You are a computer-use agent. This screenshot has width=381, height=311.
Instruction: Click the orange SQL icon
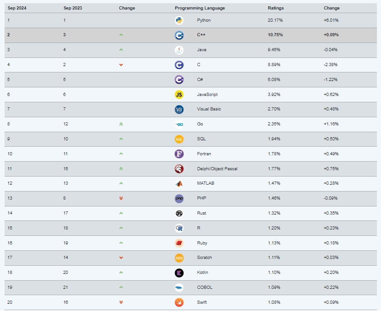pos(179,139)
